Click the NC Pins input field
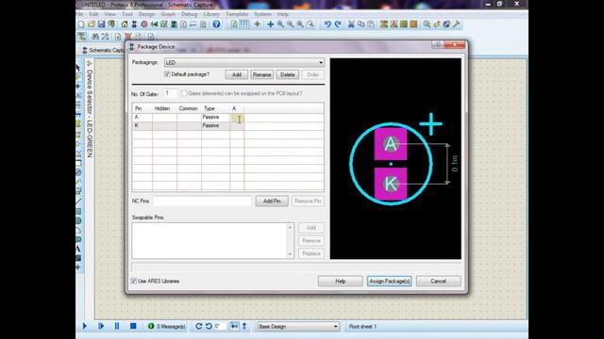The width and height of the screenshot is (604, 339). (x=202, y=201)
